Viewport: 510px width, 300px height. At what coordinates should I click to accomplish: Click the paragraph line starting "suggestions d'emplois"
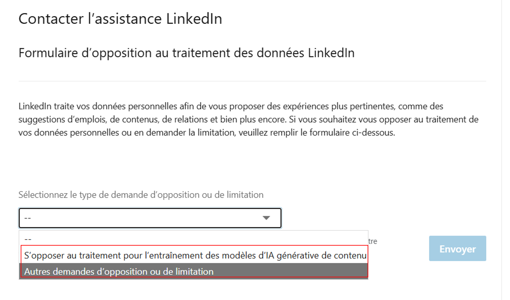tap(248, 119)
